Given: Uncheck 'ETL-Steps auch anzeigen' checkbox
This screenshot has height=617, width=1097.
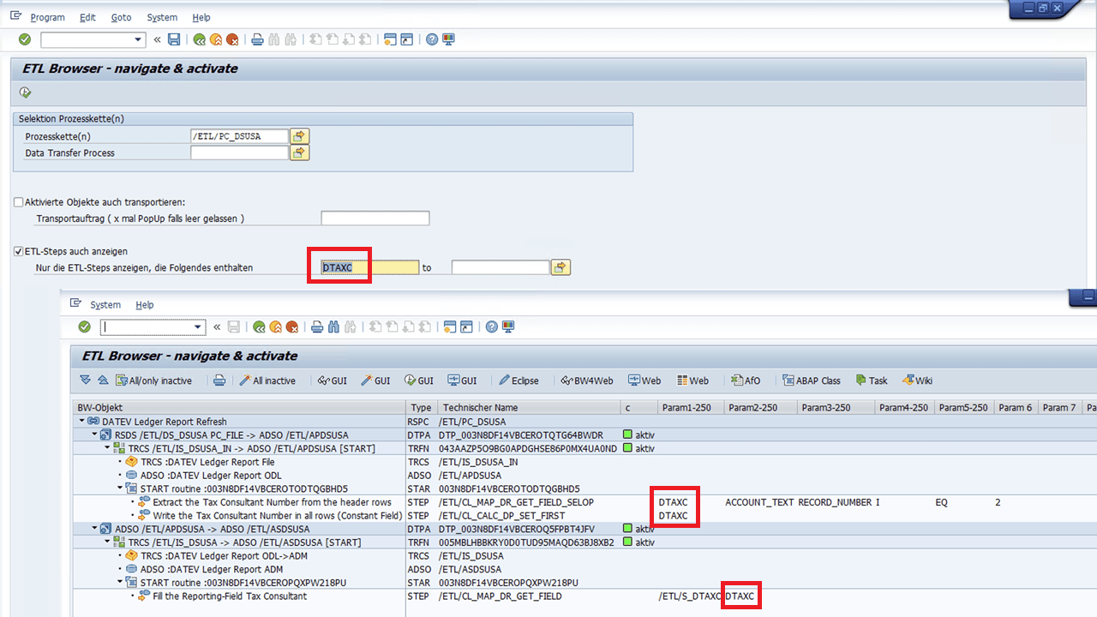Looking at the screenshot, I should click(19, 251).
